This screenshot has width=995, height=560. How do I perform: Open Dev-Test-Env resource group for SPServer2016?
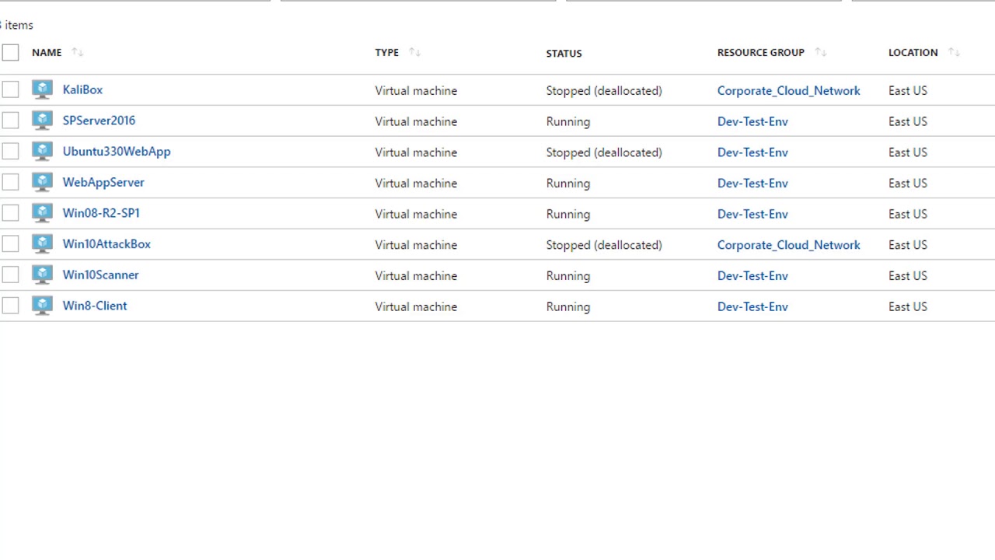[752, 121]
